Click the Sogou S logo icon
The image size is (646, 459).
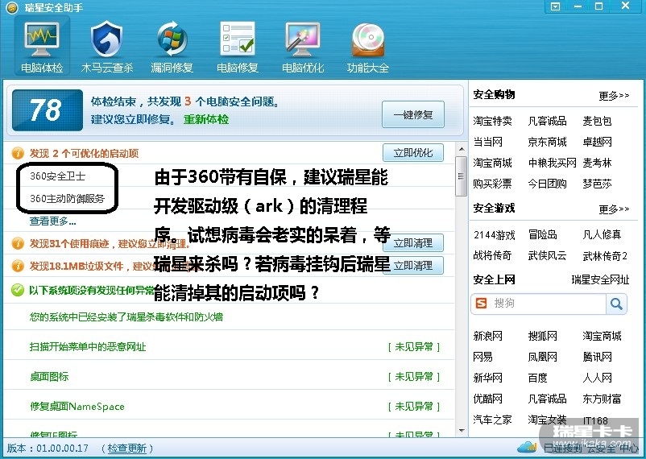click(x=481, y=304)
